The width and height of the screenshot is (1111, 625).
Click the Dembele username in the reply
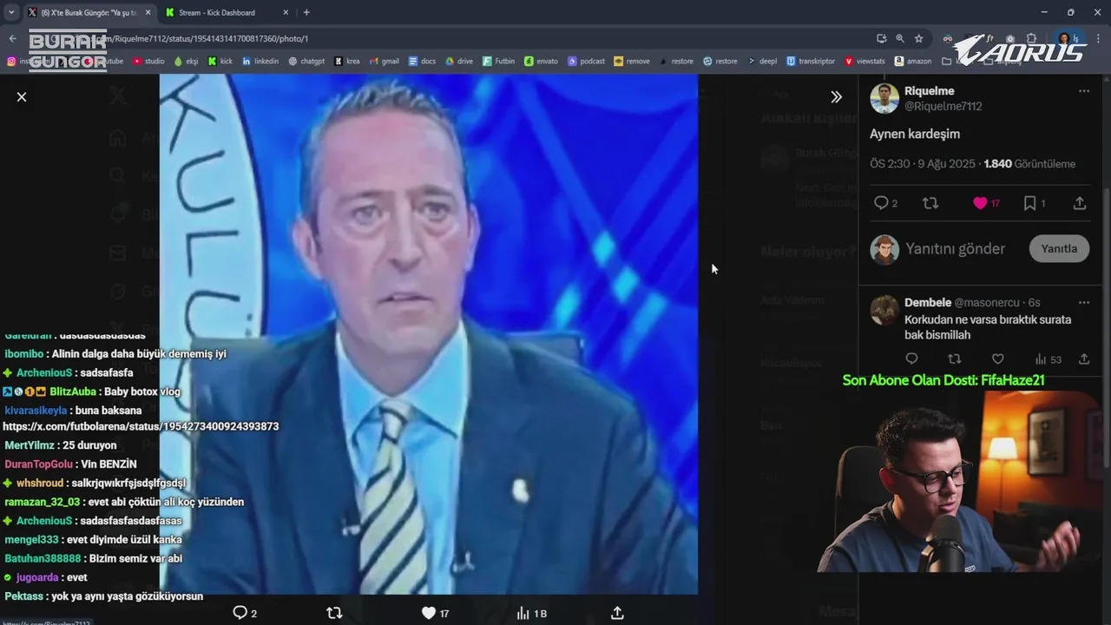click(928, 303)
